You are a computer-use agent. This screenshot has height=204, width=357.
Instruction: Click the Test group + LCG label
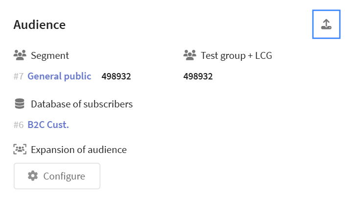coord(236,55)
